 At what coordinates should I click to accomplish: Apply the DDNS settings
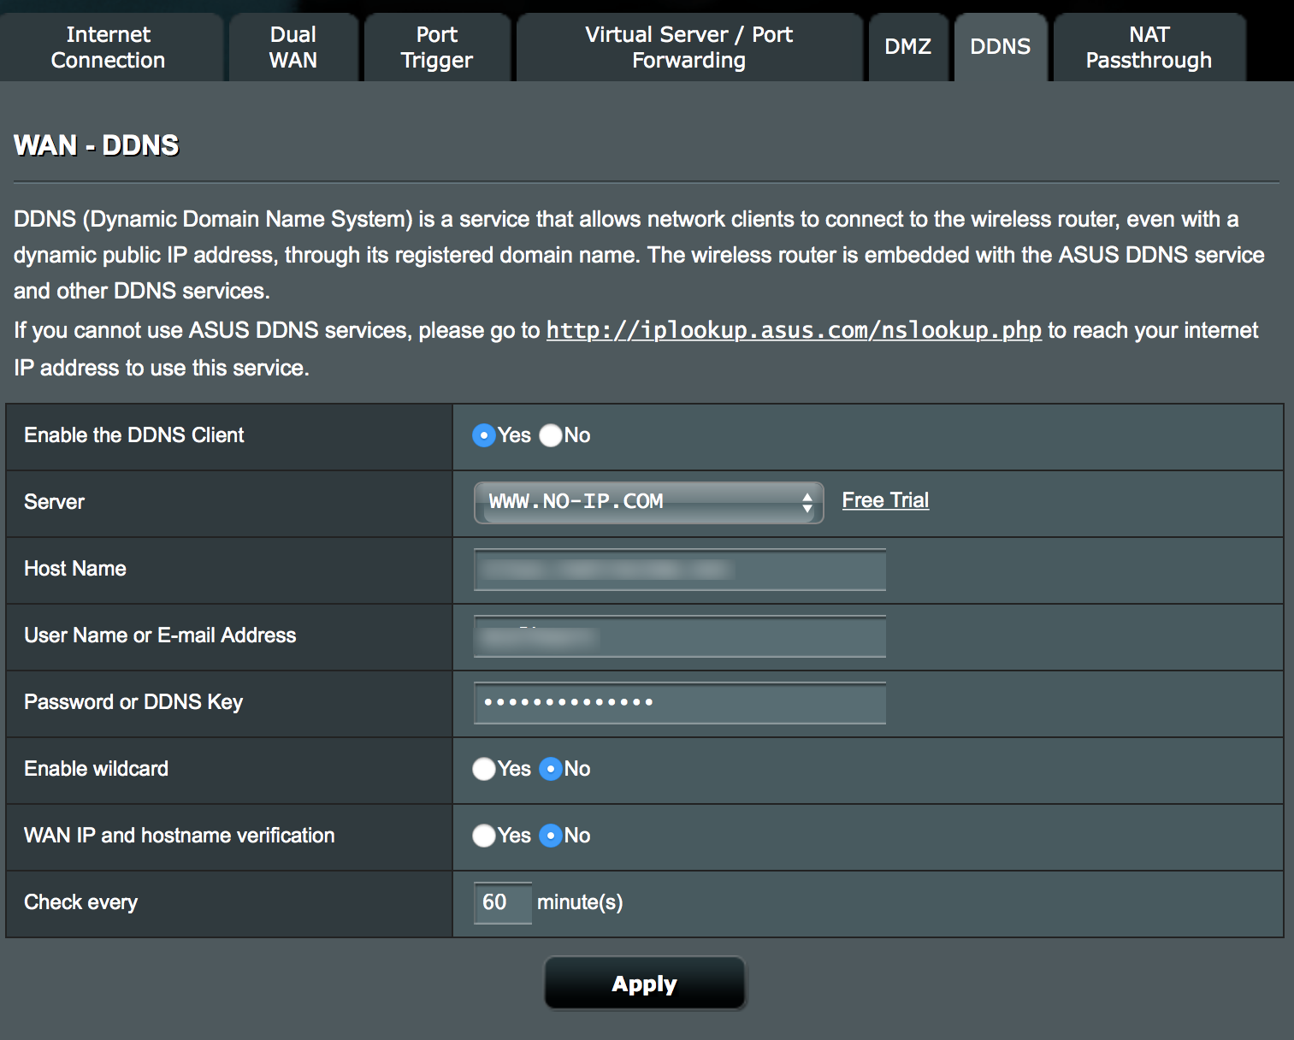(x=645, y=984)
